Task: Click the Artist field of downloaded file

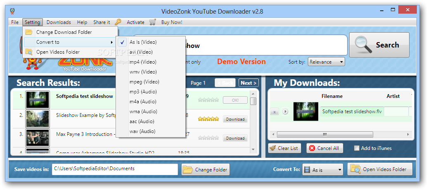Action: pyautogui.click(x=396, y=112)
